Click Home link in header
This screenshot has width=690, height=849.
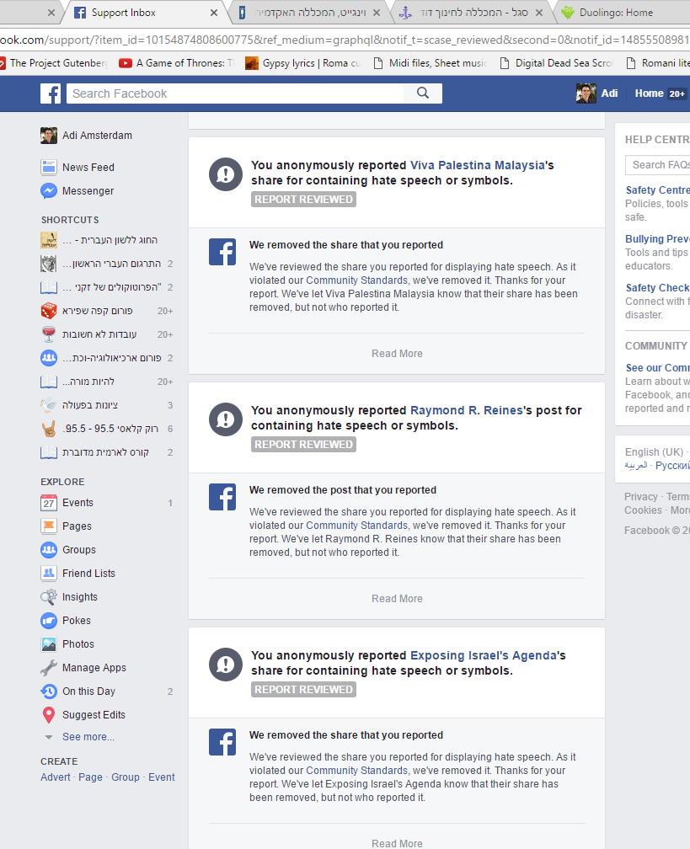[649, 93]
